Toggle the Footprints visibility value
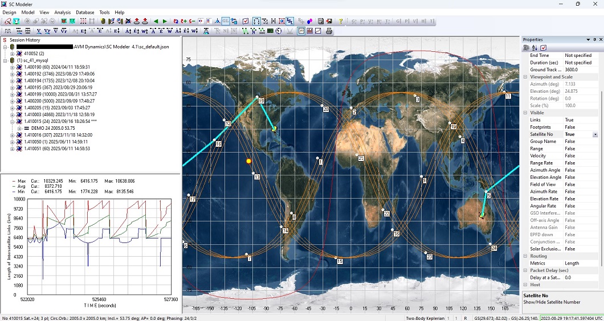The height and width of the screenshot is (321, 604). pos(570,127)
